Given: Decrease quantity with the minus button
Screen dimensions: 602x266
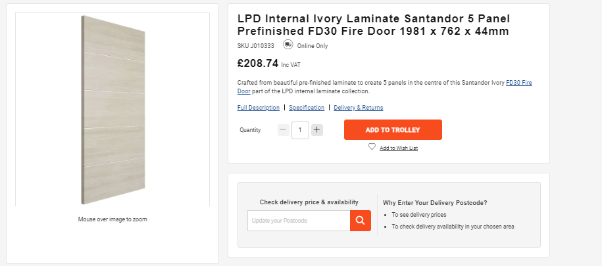Looking at the screenshot, I should (284, 130).
